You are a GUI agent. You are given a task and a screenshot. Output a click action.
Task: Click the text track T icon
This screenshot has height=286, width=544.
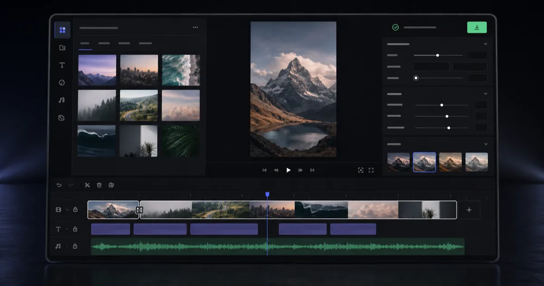(58, 229)
